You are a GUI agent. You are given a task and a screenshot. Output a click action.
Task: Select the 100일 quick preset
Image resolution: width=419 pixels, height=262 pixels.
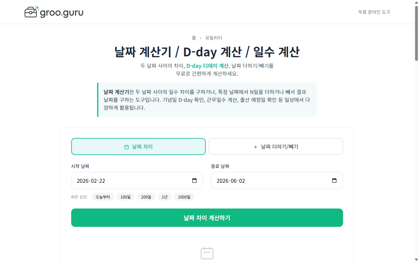125,197
